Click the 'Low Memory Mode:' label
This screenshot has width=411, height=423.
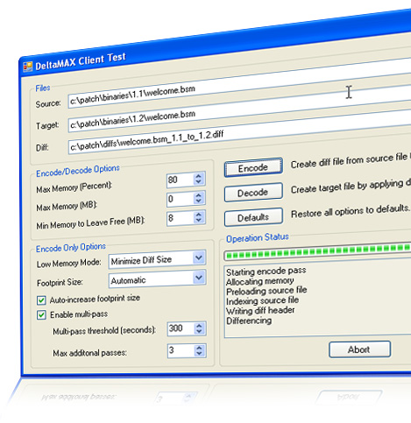pos(69,264)
